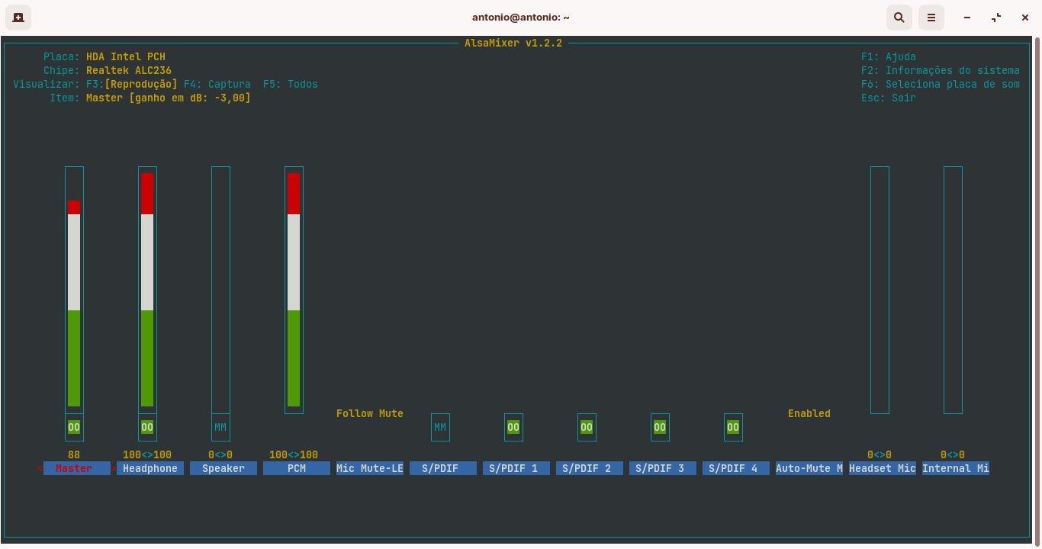Select the Master channel label
The width and height of the screenshot is (1042, 549).
pos(77,468)
